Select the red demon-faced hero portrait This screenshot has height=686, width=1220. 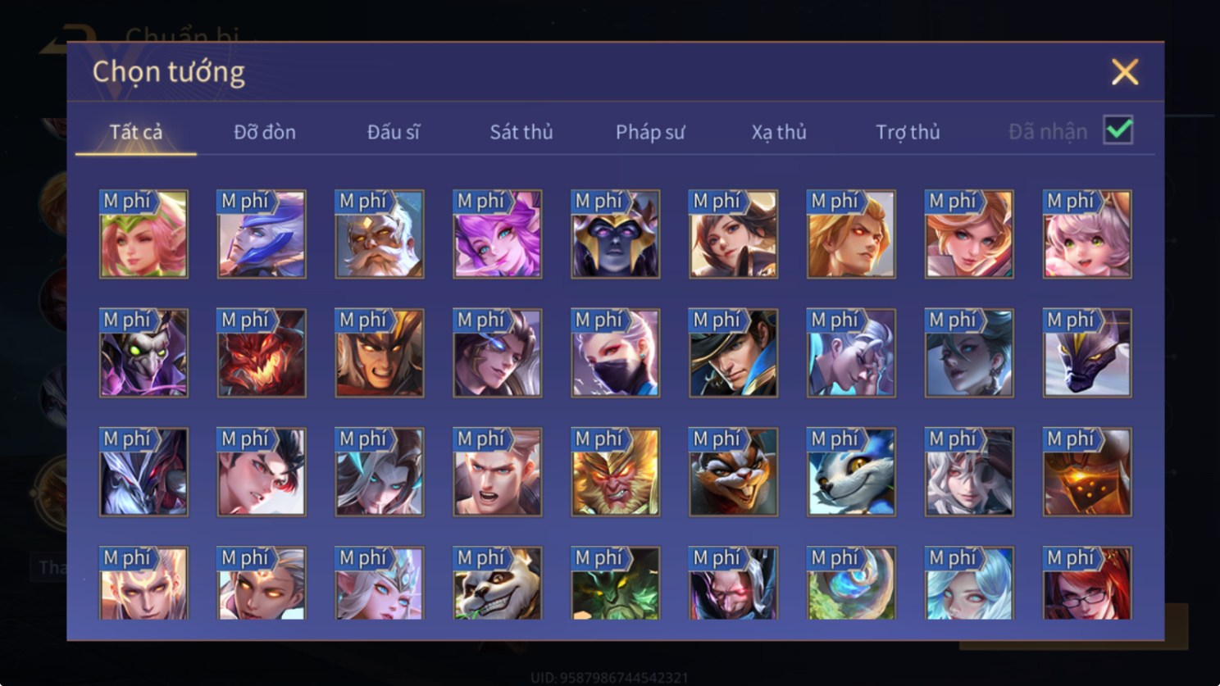point(262,353)
